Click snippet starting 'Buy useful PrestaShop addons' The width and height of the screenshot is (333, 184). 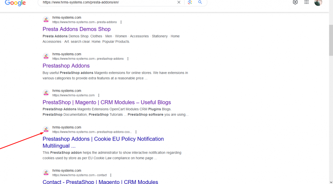coord(115,75)
